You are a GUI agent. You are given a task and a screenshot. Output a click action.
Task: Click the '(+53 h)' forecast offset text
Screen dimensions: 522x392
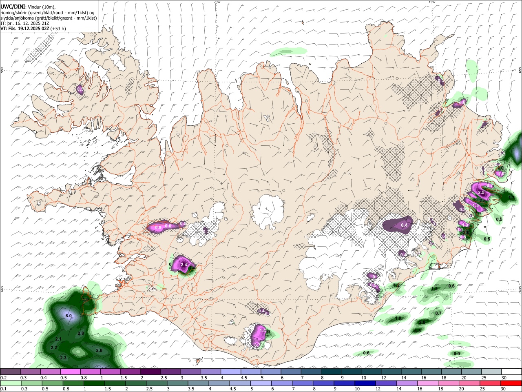tap(58, 29)
